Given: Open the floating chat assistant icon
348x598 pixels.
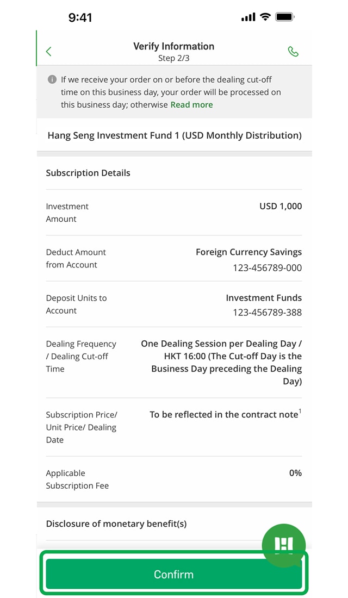Looking at the screenshot, I should coord(283,545).
